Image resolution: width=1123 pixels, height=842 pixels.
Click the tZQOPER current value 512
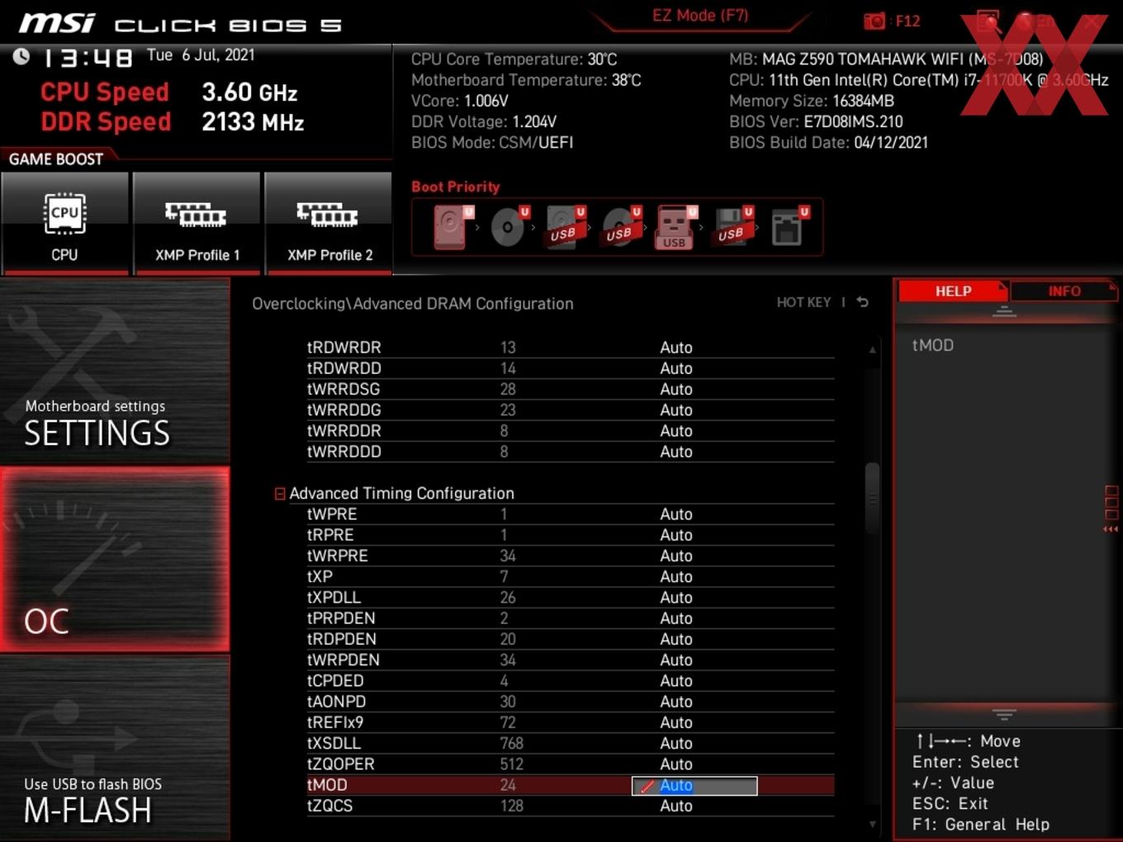click(512, 764)
